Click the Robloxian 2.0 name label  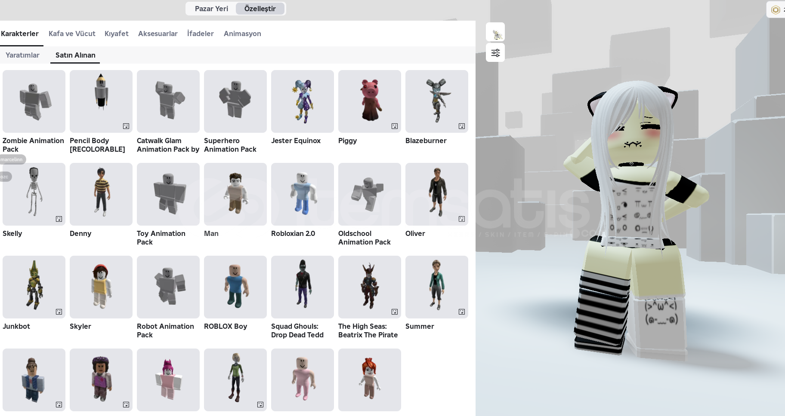293,233
